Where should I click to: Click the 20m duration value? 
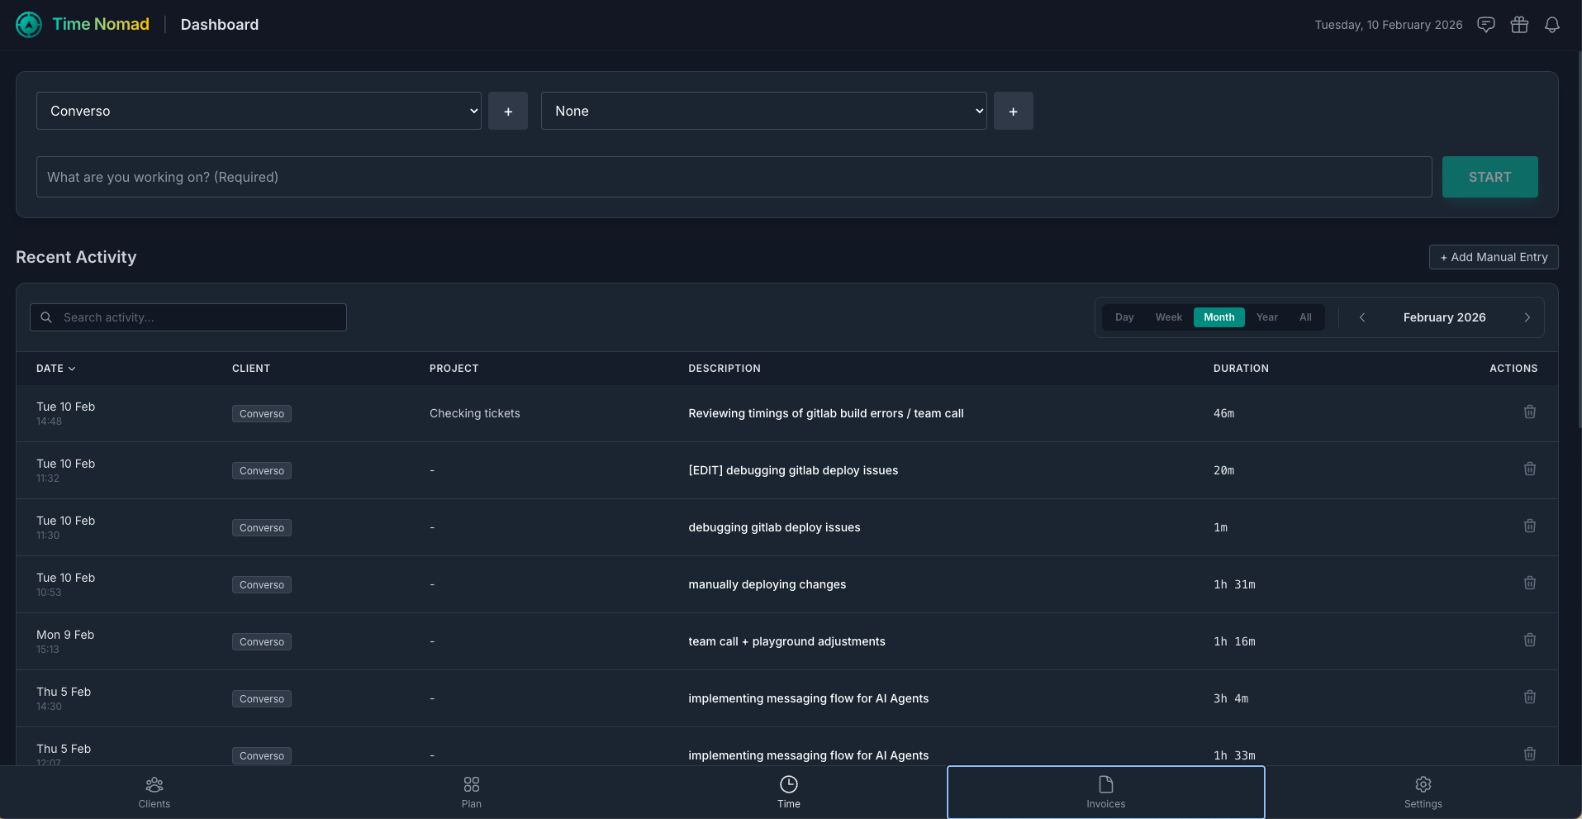(1223, 470)
